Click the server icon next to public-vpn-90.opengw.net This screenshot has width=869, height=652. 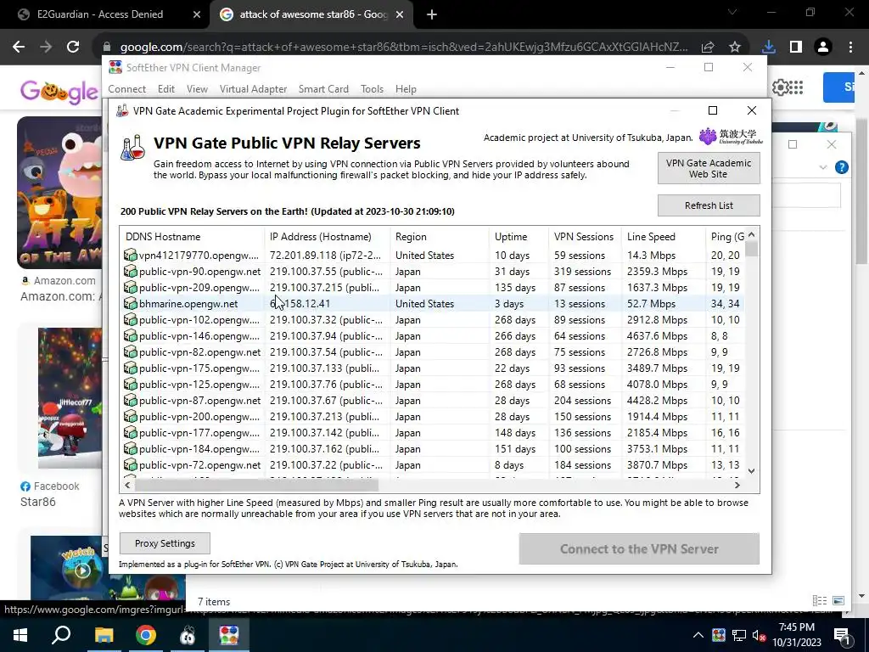point(130,271)
